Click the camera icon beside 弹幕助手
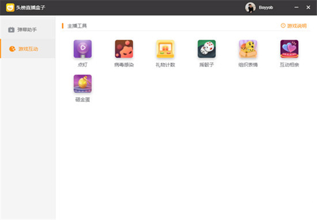The image size is (317, 220). pyautogui.click(x=11, y=30)
